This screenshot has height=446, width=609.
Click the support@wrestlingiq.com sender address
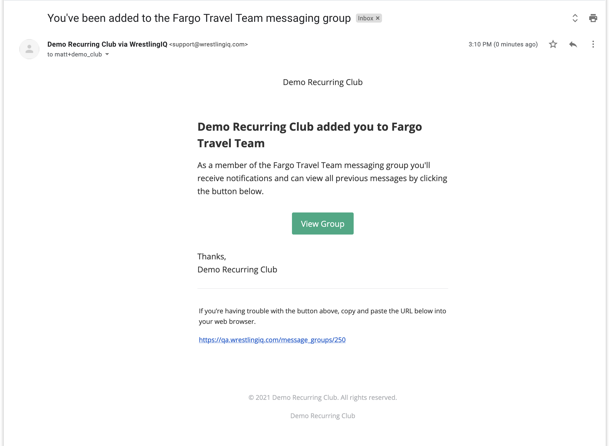[x=208, y=44]
